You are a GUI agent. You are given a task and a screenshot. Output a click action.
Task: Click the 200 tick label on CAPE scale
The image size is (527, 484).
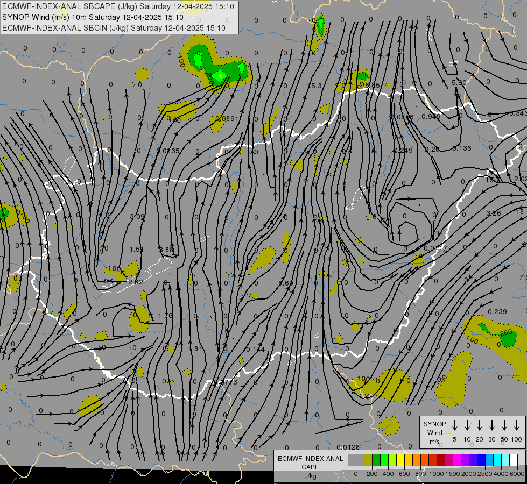(372, 474)
